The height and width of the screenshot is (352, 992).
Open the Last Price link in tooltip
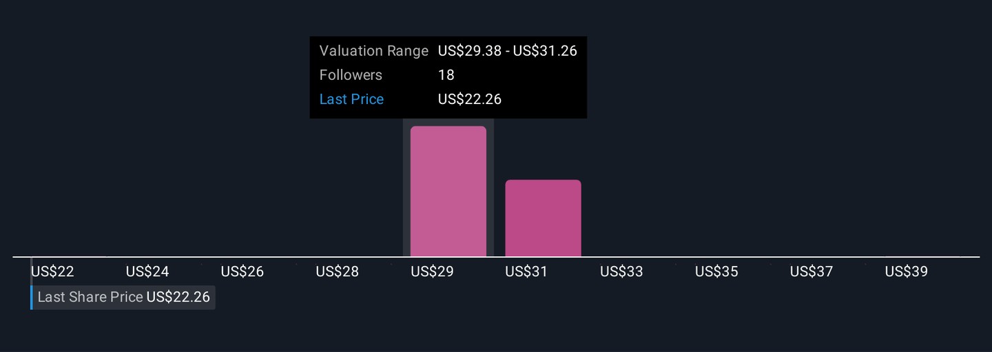351,99
